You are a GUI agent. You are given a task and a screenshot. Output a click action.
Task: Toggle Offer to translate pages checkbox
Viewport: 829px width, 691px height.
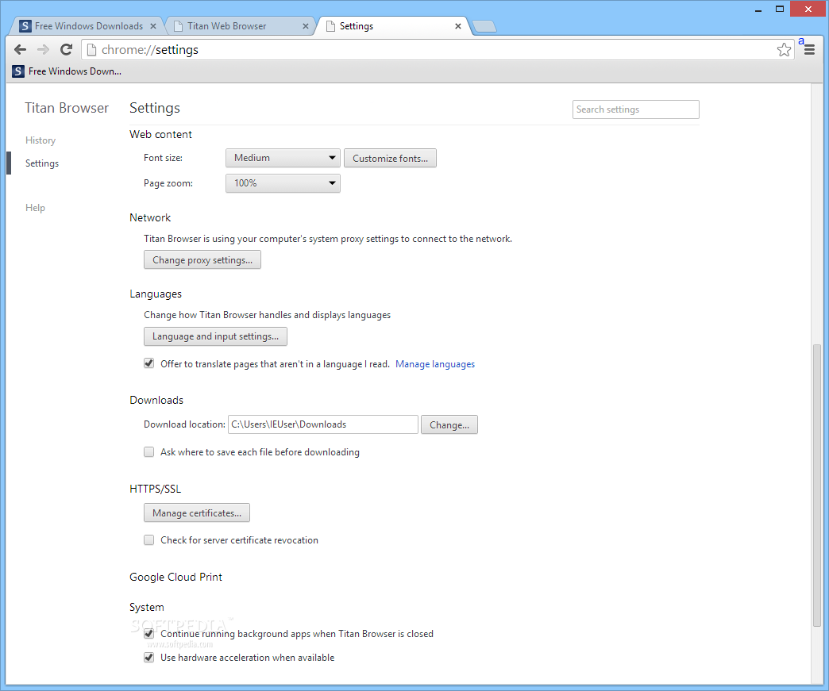[149, 363]
